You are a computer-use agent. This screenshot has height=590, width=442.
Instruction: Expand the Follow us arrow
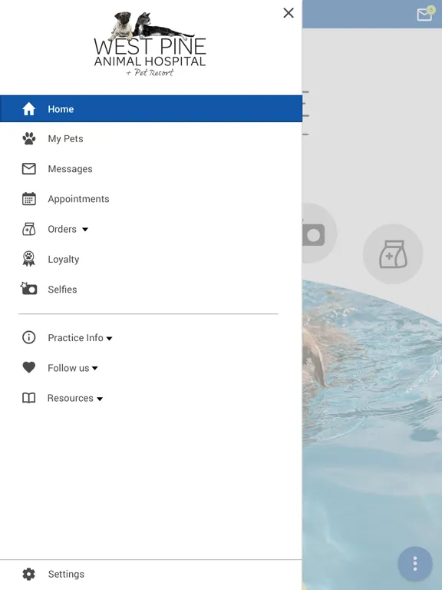94,369
